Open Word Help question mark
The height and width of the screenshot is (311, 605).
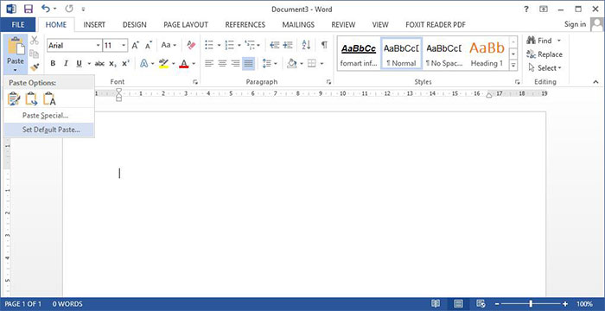tap(526, 9)
